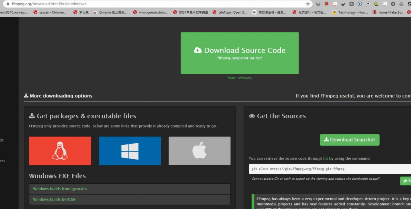
Task: Open Windows builds from gyan.dev
Action: 60,189
